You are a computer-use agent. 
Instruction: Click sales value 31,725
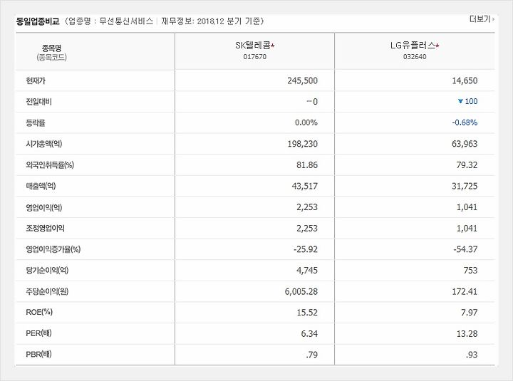coord(465,186)
